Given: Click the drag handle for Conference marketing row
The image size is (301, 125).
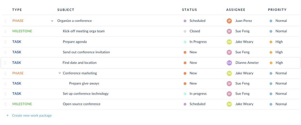Looking at the screenshot, I should pyautogui.click(x=5, y=73).
